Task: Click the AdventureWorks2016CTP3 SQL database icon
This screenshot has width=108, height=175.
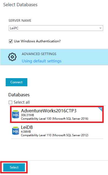Action: pyautogui.click(x=15, y=114)
